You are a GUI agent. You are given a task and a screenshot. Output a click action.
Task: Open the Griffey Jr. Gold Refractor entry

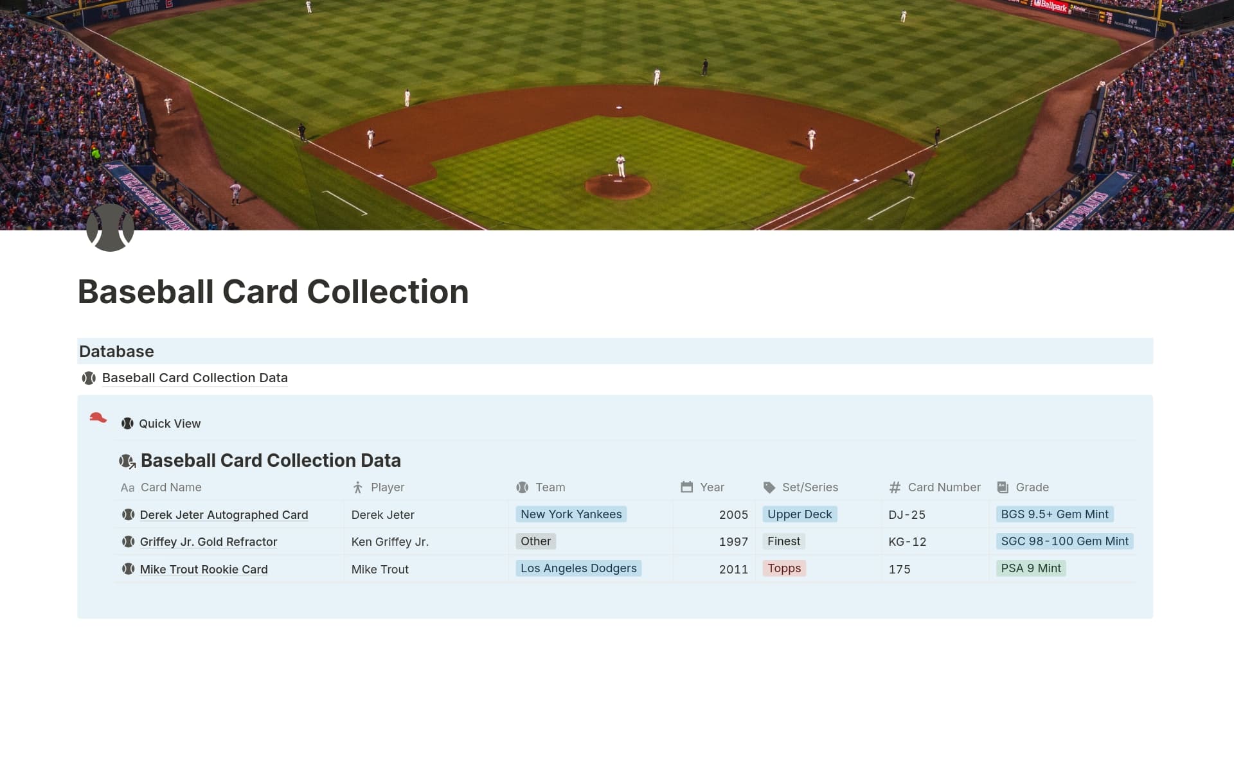coord(208,542)
